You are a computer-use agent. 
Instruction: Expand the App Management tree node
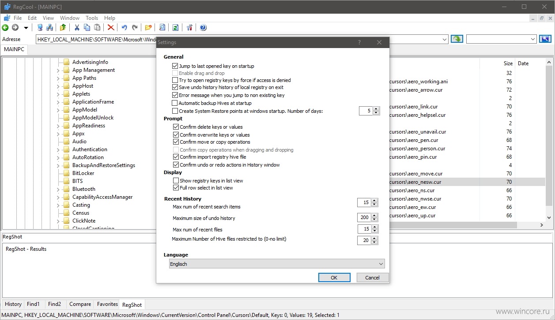click(58, 70)
